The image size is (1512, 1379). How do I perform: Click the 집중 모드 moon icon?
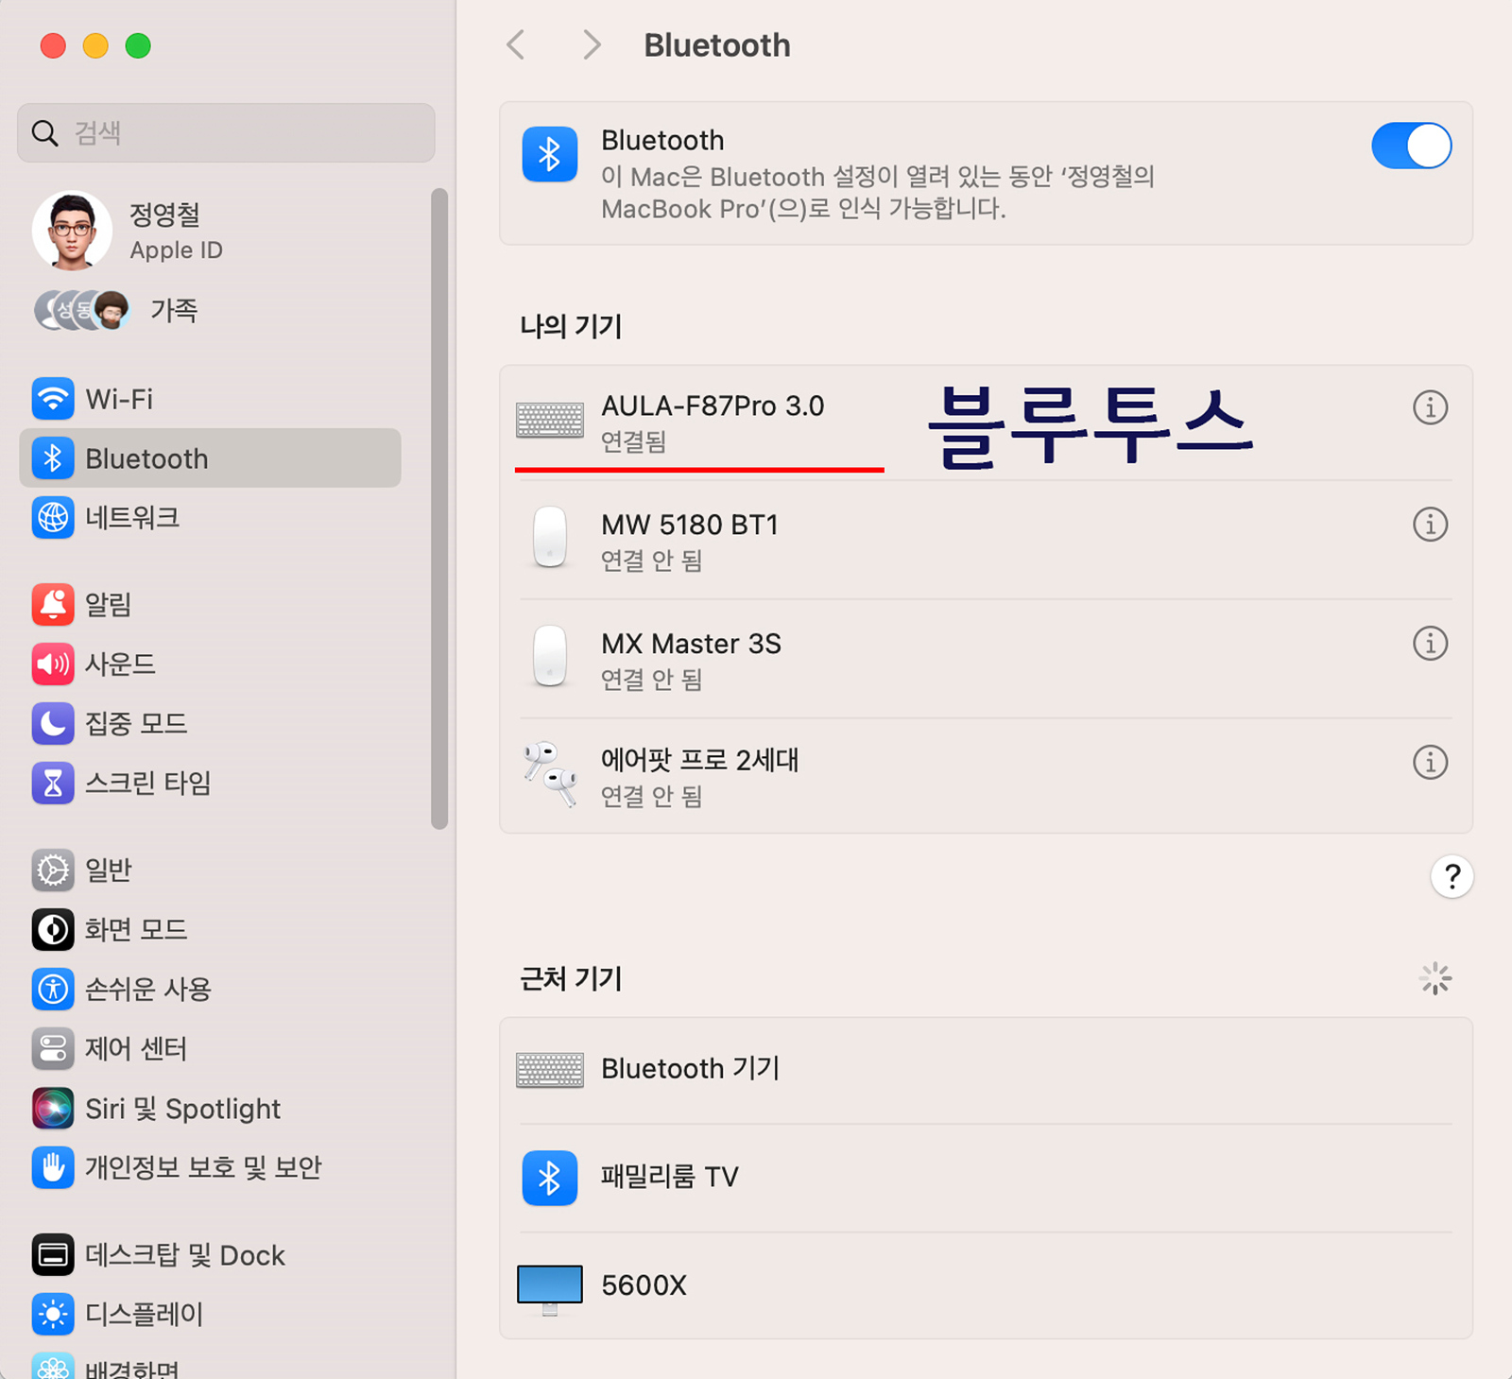(53, 724)
